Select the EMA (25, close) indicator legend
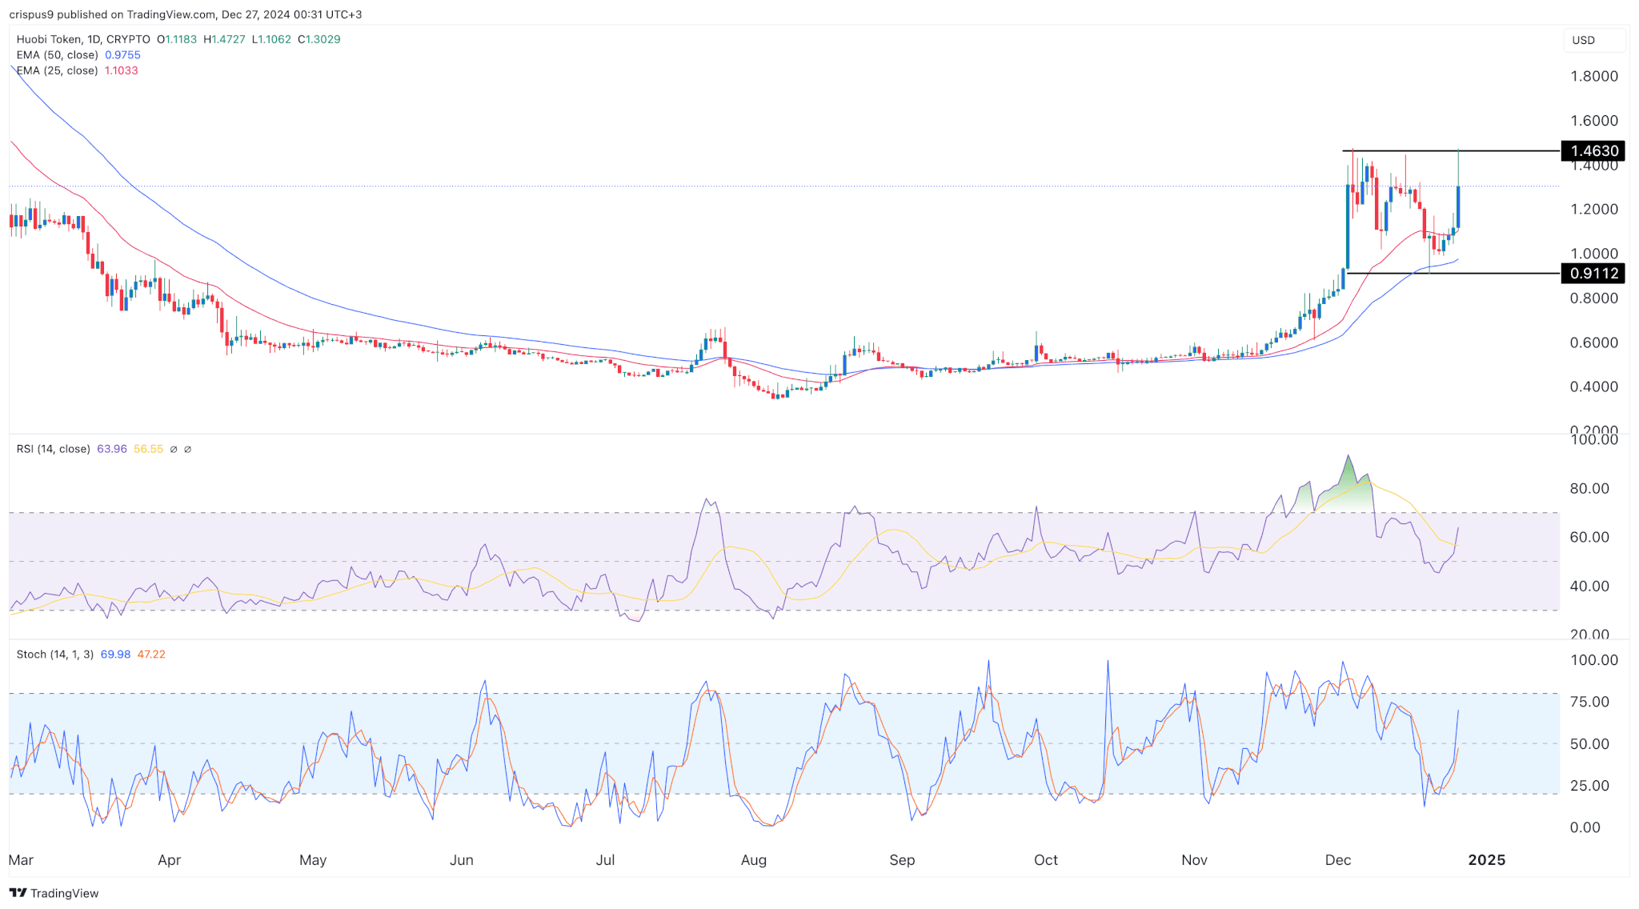1639x909 pixels. tap(57, 70)
